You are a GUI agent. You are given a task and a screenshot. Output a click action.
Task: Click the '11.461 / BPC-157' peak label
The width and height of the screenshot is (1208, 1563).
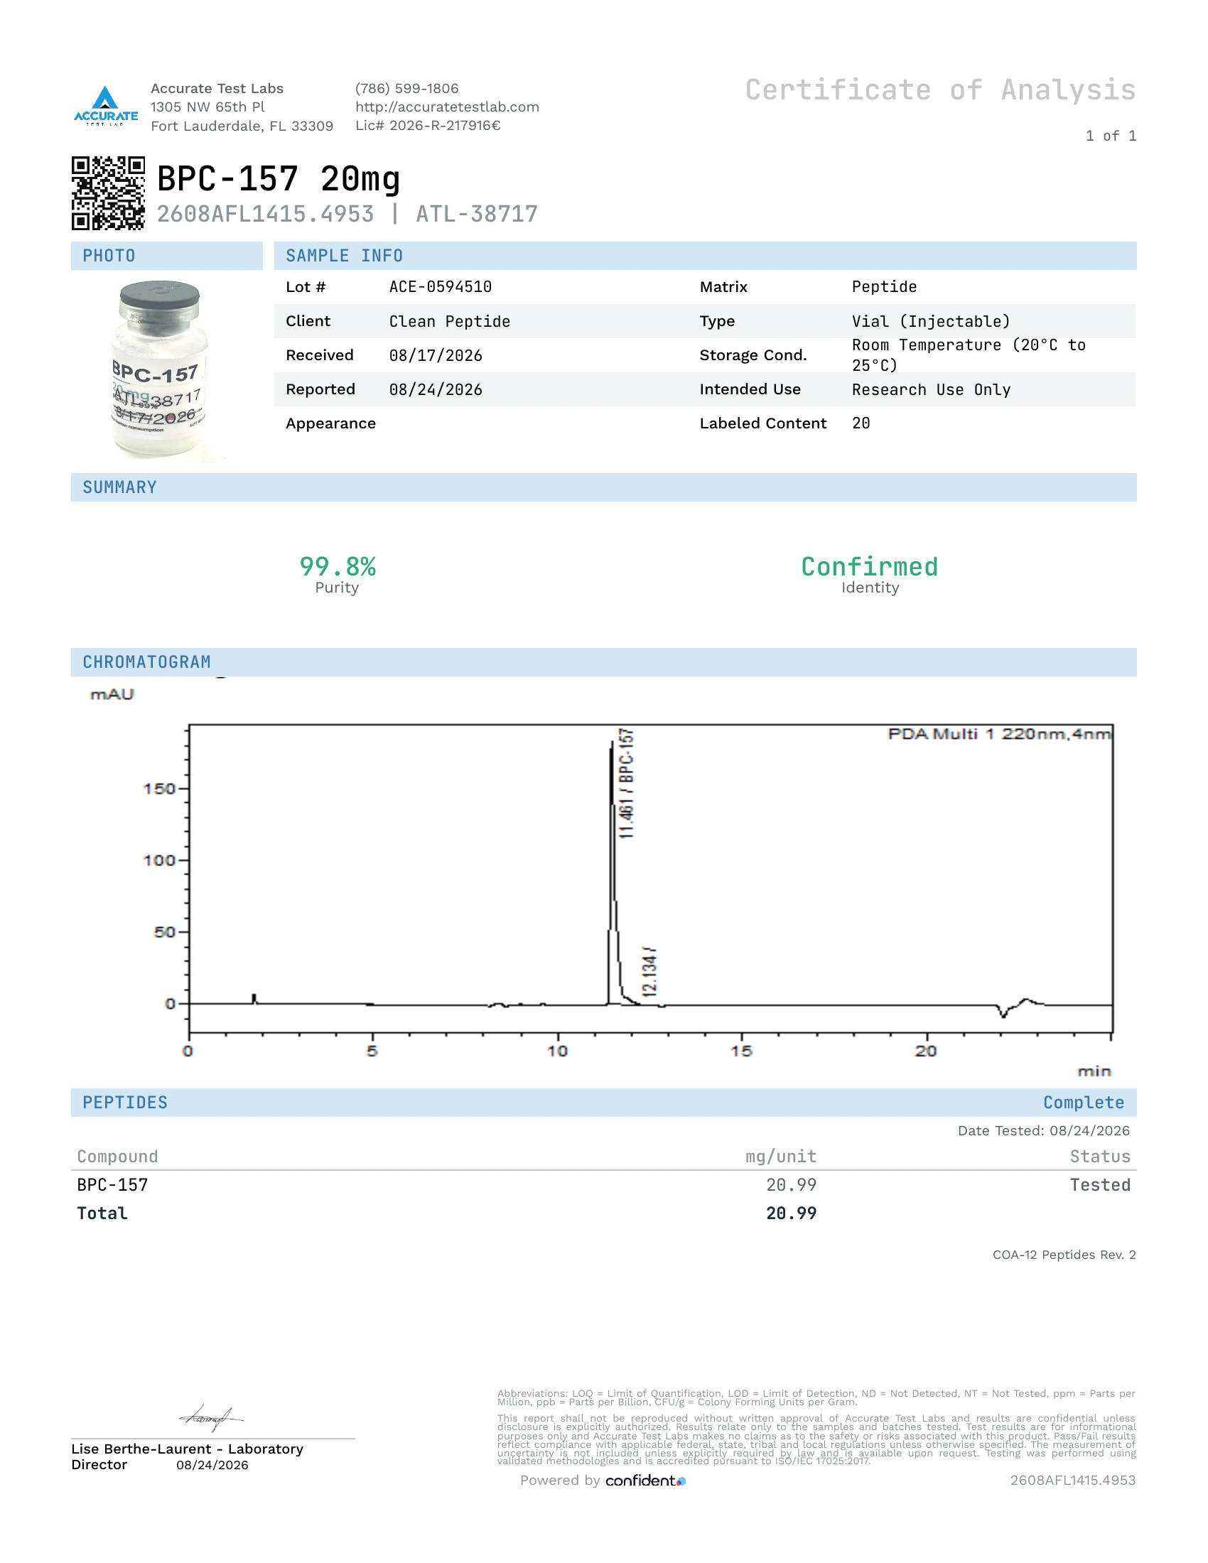pyautogui.click(x=626, y=784)
